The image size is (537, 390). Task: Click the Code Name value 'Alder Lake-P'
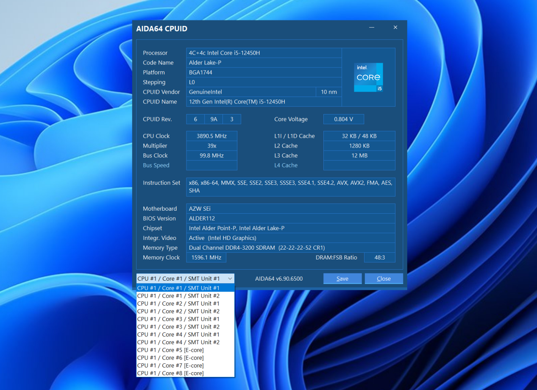(264, 63)
